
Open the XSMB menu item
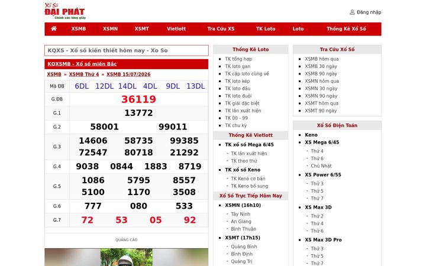[79, 29]
